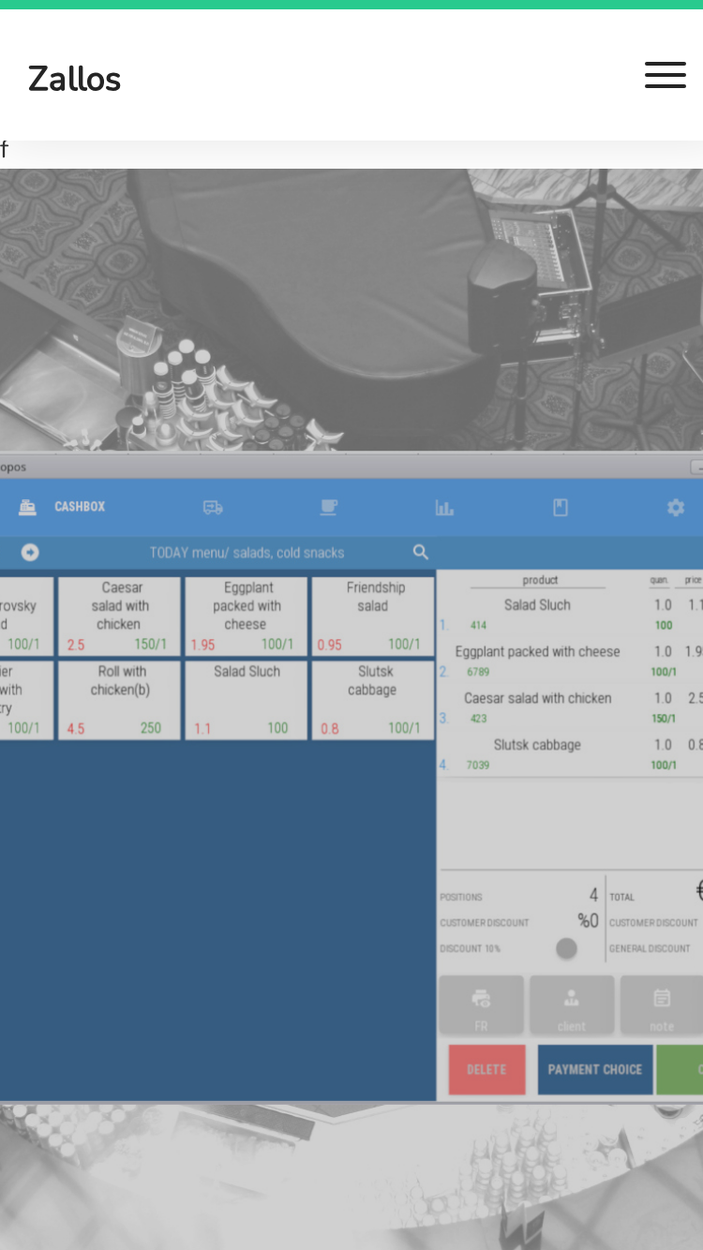Add Caesar salad with chicken tile
The image size is (703, 1250).
(119, 617)
